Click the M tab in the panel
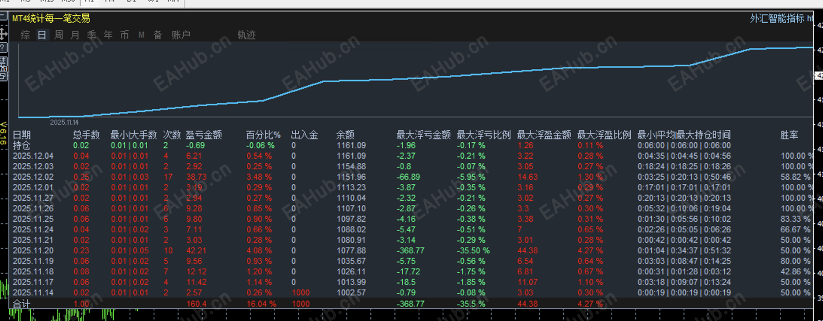The height and width of the screenshot is (321, 823). pyautogui.click(x=141, y=35)
